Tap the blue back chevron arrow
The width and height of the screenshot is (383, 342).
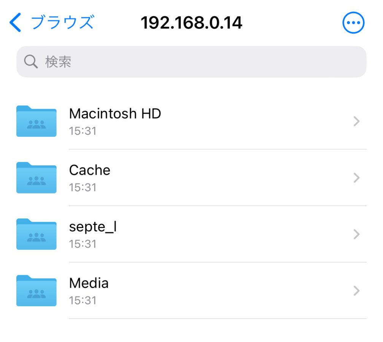point(16,22)
